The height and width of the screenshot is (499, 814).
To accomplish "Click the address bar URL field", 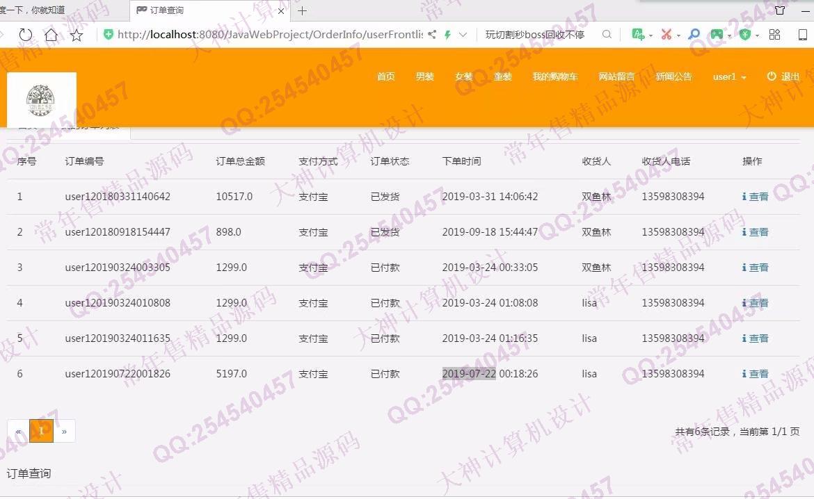I will (270, 35).
